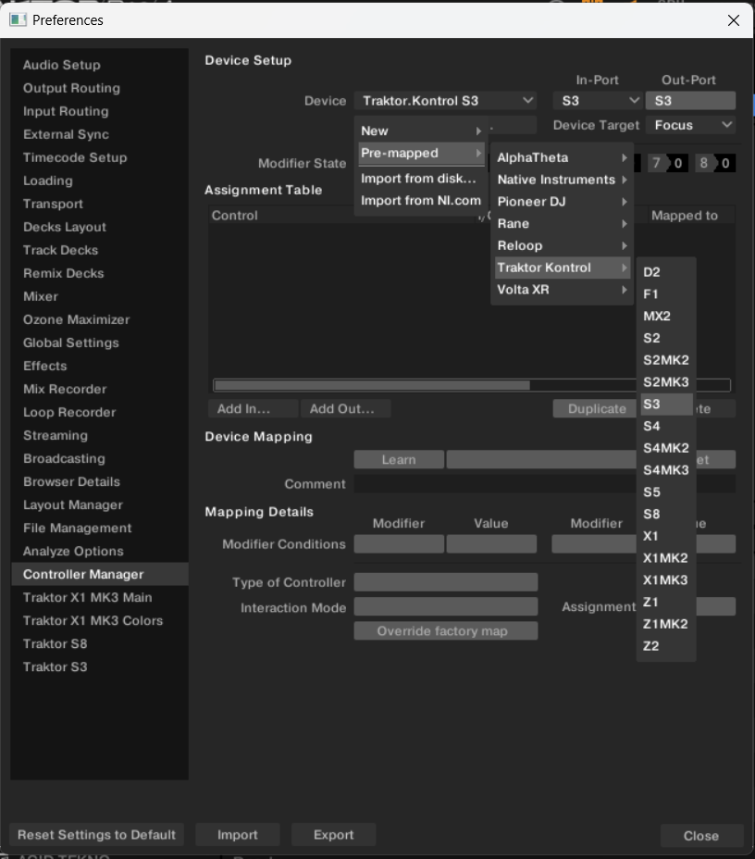Select F1 from the controller list
Image resolution: width=755 pixels, height=859 pixels.
[x=666, y=294]
